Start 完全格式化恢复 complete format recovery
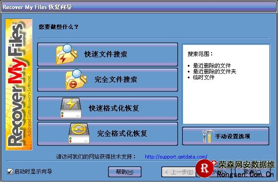278x182 pixels. (x=107, y=134)
